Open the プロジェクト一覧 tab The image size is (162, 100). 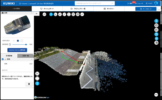[x=78, y=9]
